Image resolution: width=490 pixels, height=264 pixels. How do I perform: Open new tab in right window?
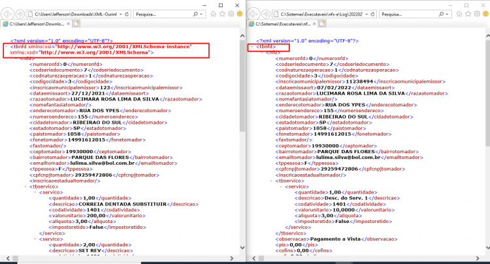coord(322,23)
